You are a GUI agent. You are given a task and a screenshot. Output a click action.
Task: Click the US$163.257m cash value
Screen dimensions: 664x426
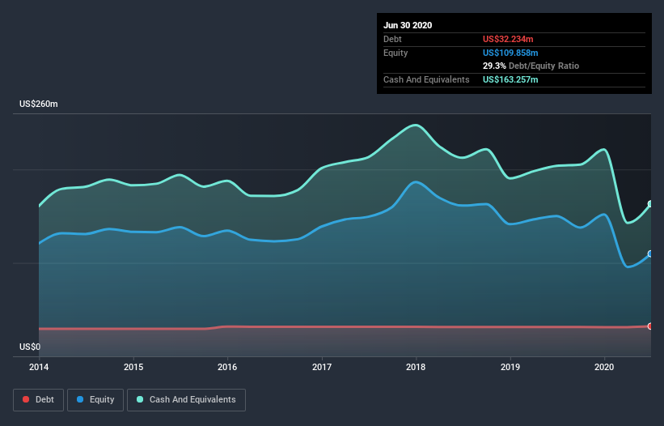click(x=510, y=79)
